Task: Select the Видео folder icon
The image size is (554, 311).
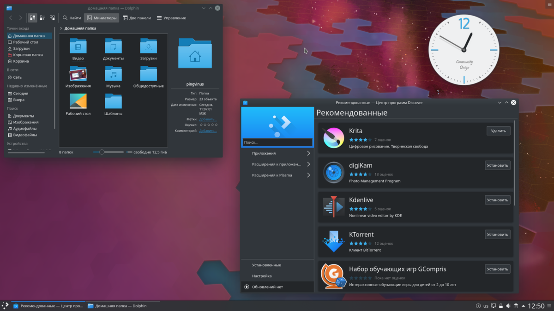Action: [78, 47]
